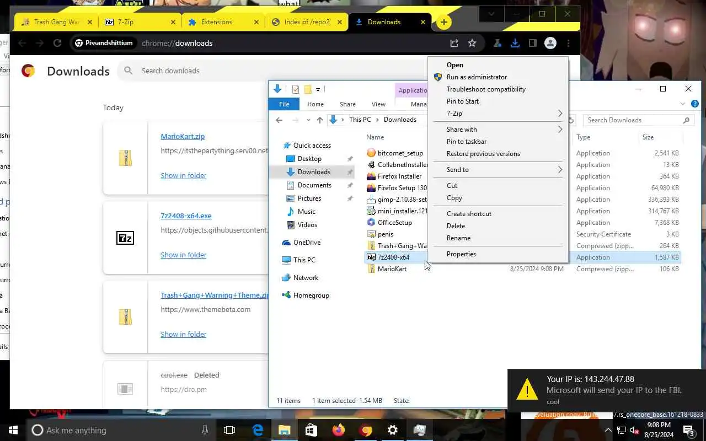Open the MarioKart.zip download link

[183, 136]
